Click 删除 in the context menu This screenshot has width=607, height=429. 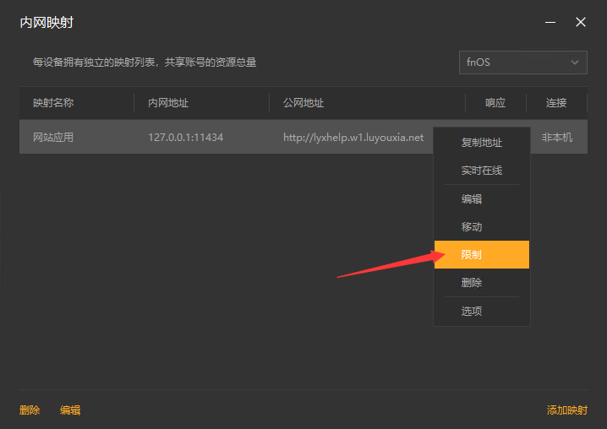[482, 282]
